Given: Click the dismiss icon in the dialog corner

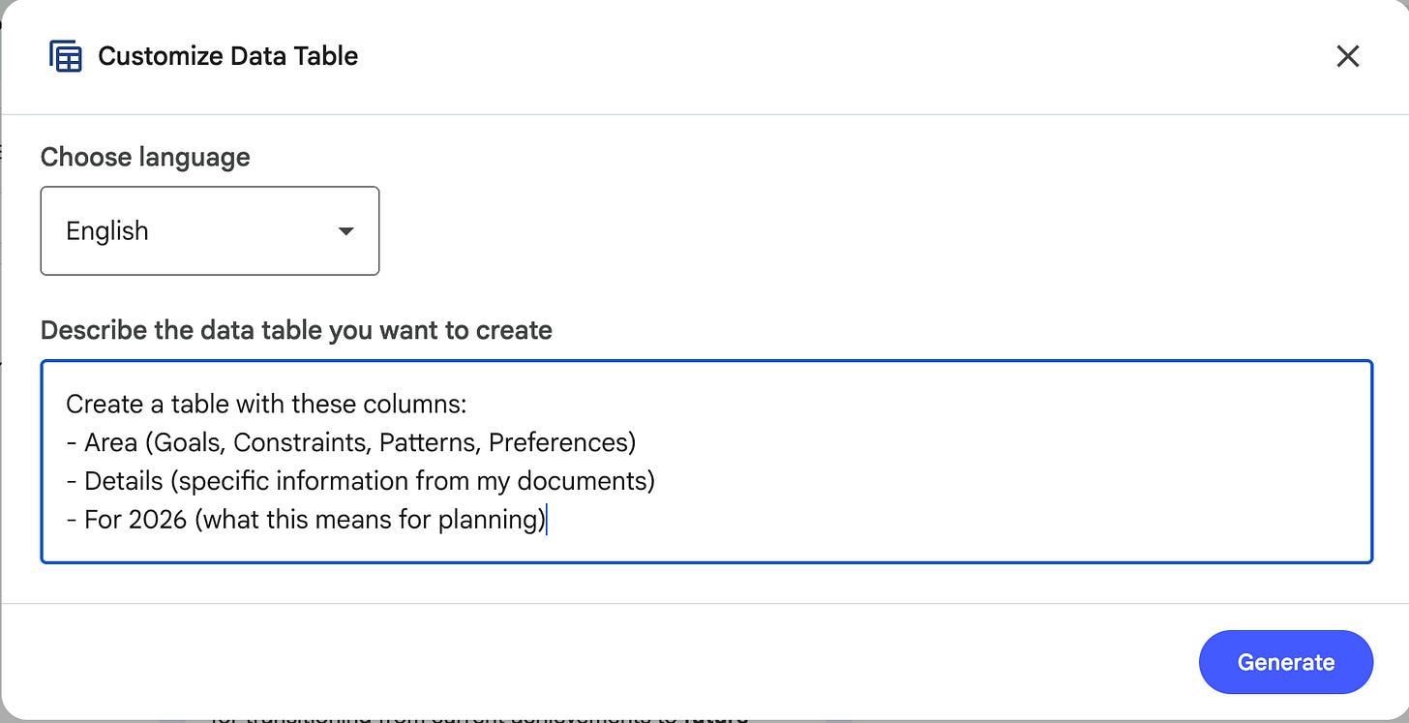Looking at the screenshot, I should pos(1347,56).
